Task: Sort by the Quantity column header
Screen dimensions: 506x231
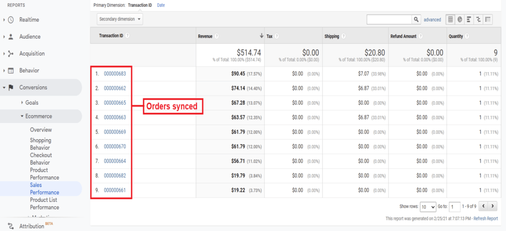Action: pos(455,36)
